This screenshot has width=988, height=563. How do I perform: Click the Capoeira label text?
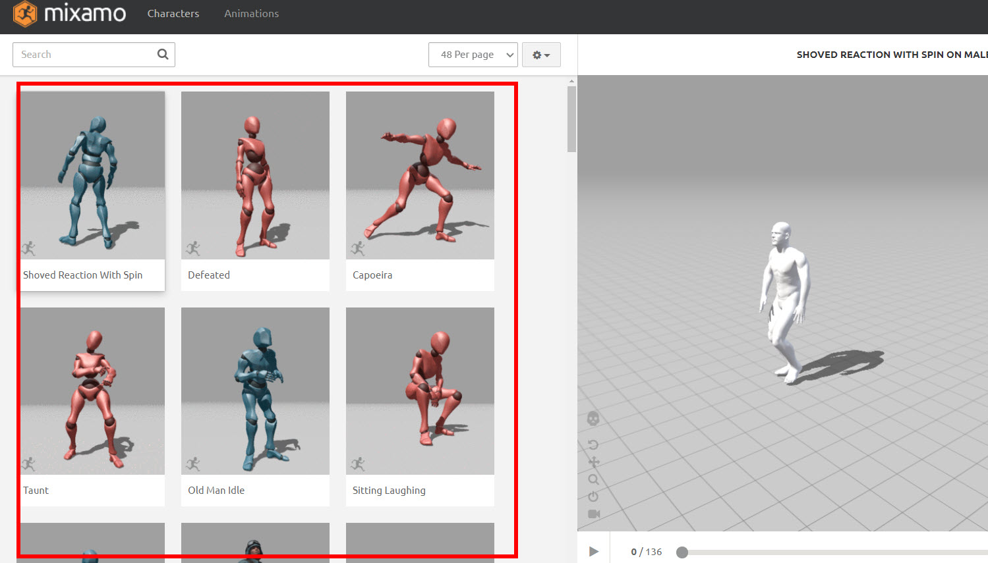[372, 275]
